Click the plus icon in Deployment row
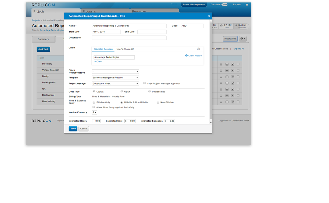Image resolution: width=329 pixels, height=203 pixels. click(227, 96)
